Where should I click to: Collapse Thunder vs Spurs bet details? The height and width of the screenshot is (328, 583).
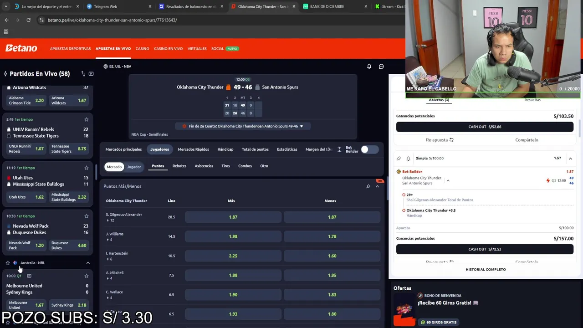click(x=448, y=181)
